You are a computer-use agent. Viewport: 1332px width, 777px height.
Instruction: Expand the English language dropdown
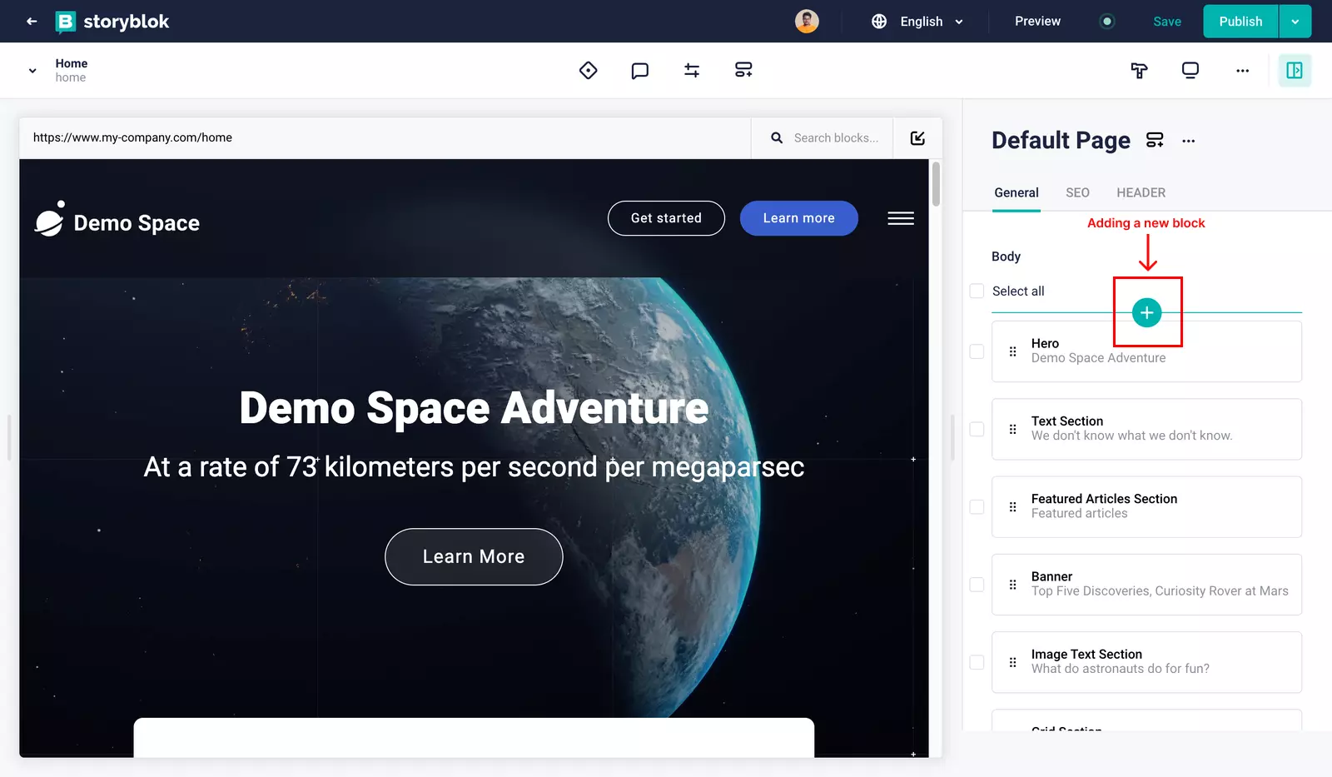918,22
